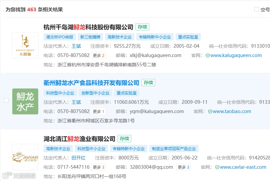The image size is (270, 181).
Task: Expand 更多 3 phones after 0717-5447116
Action: (x=98, y=167)
